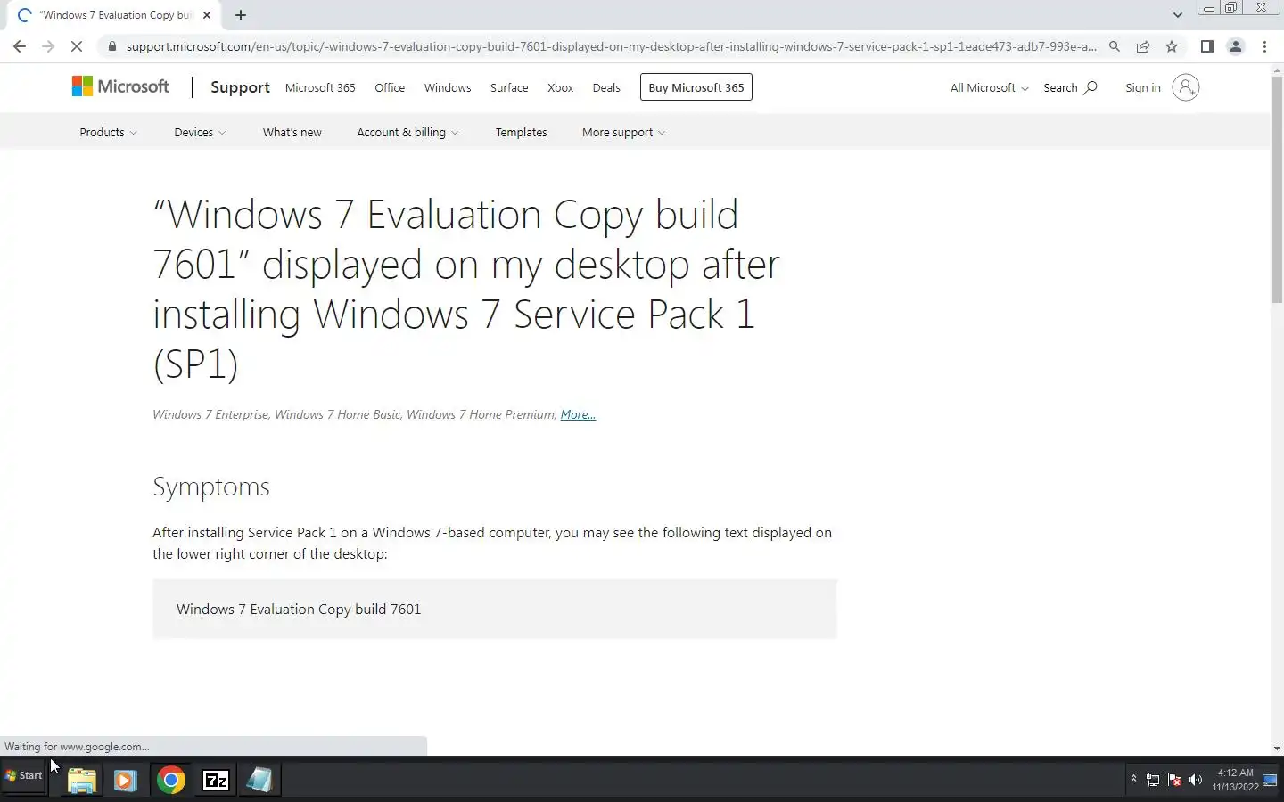This screenshot has height=802, width=1284.
Task: Expand the More support dropdown
Action: pyautogui.click(x=623, y=132)
